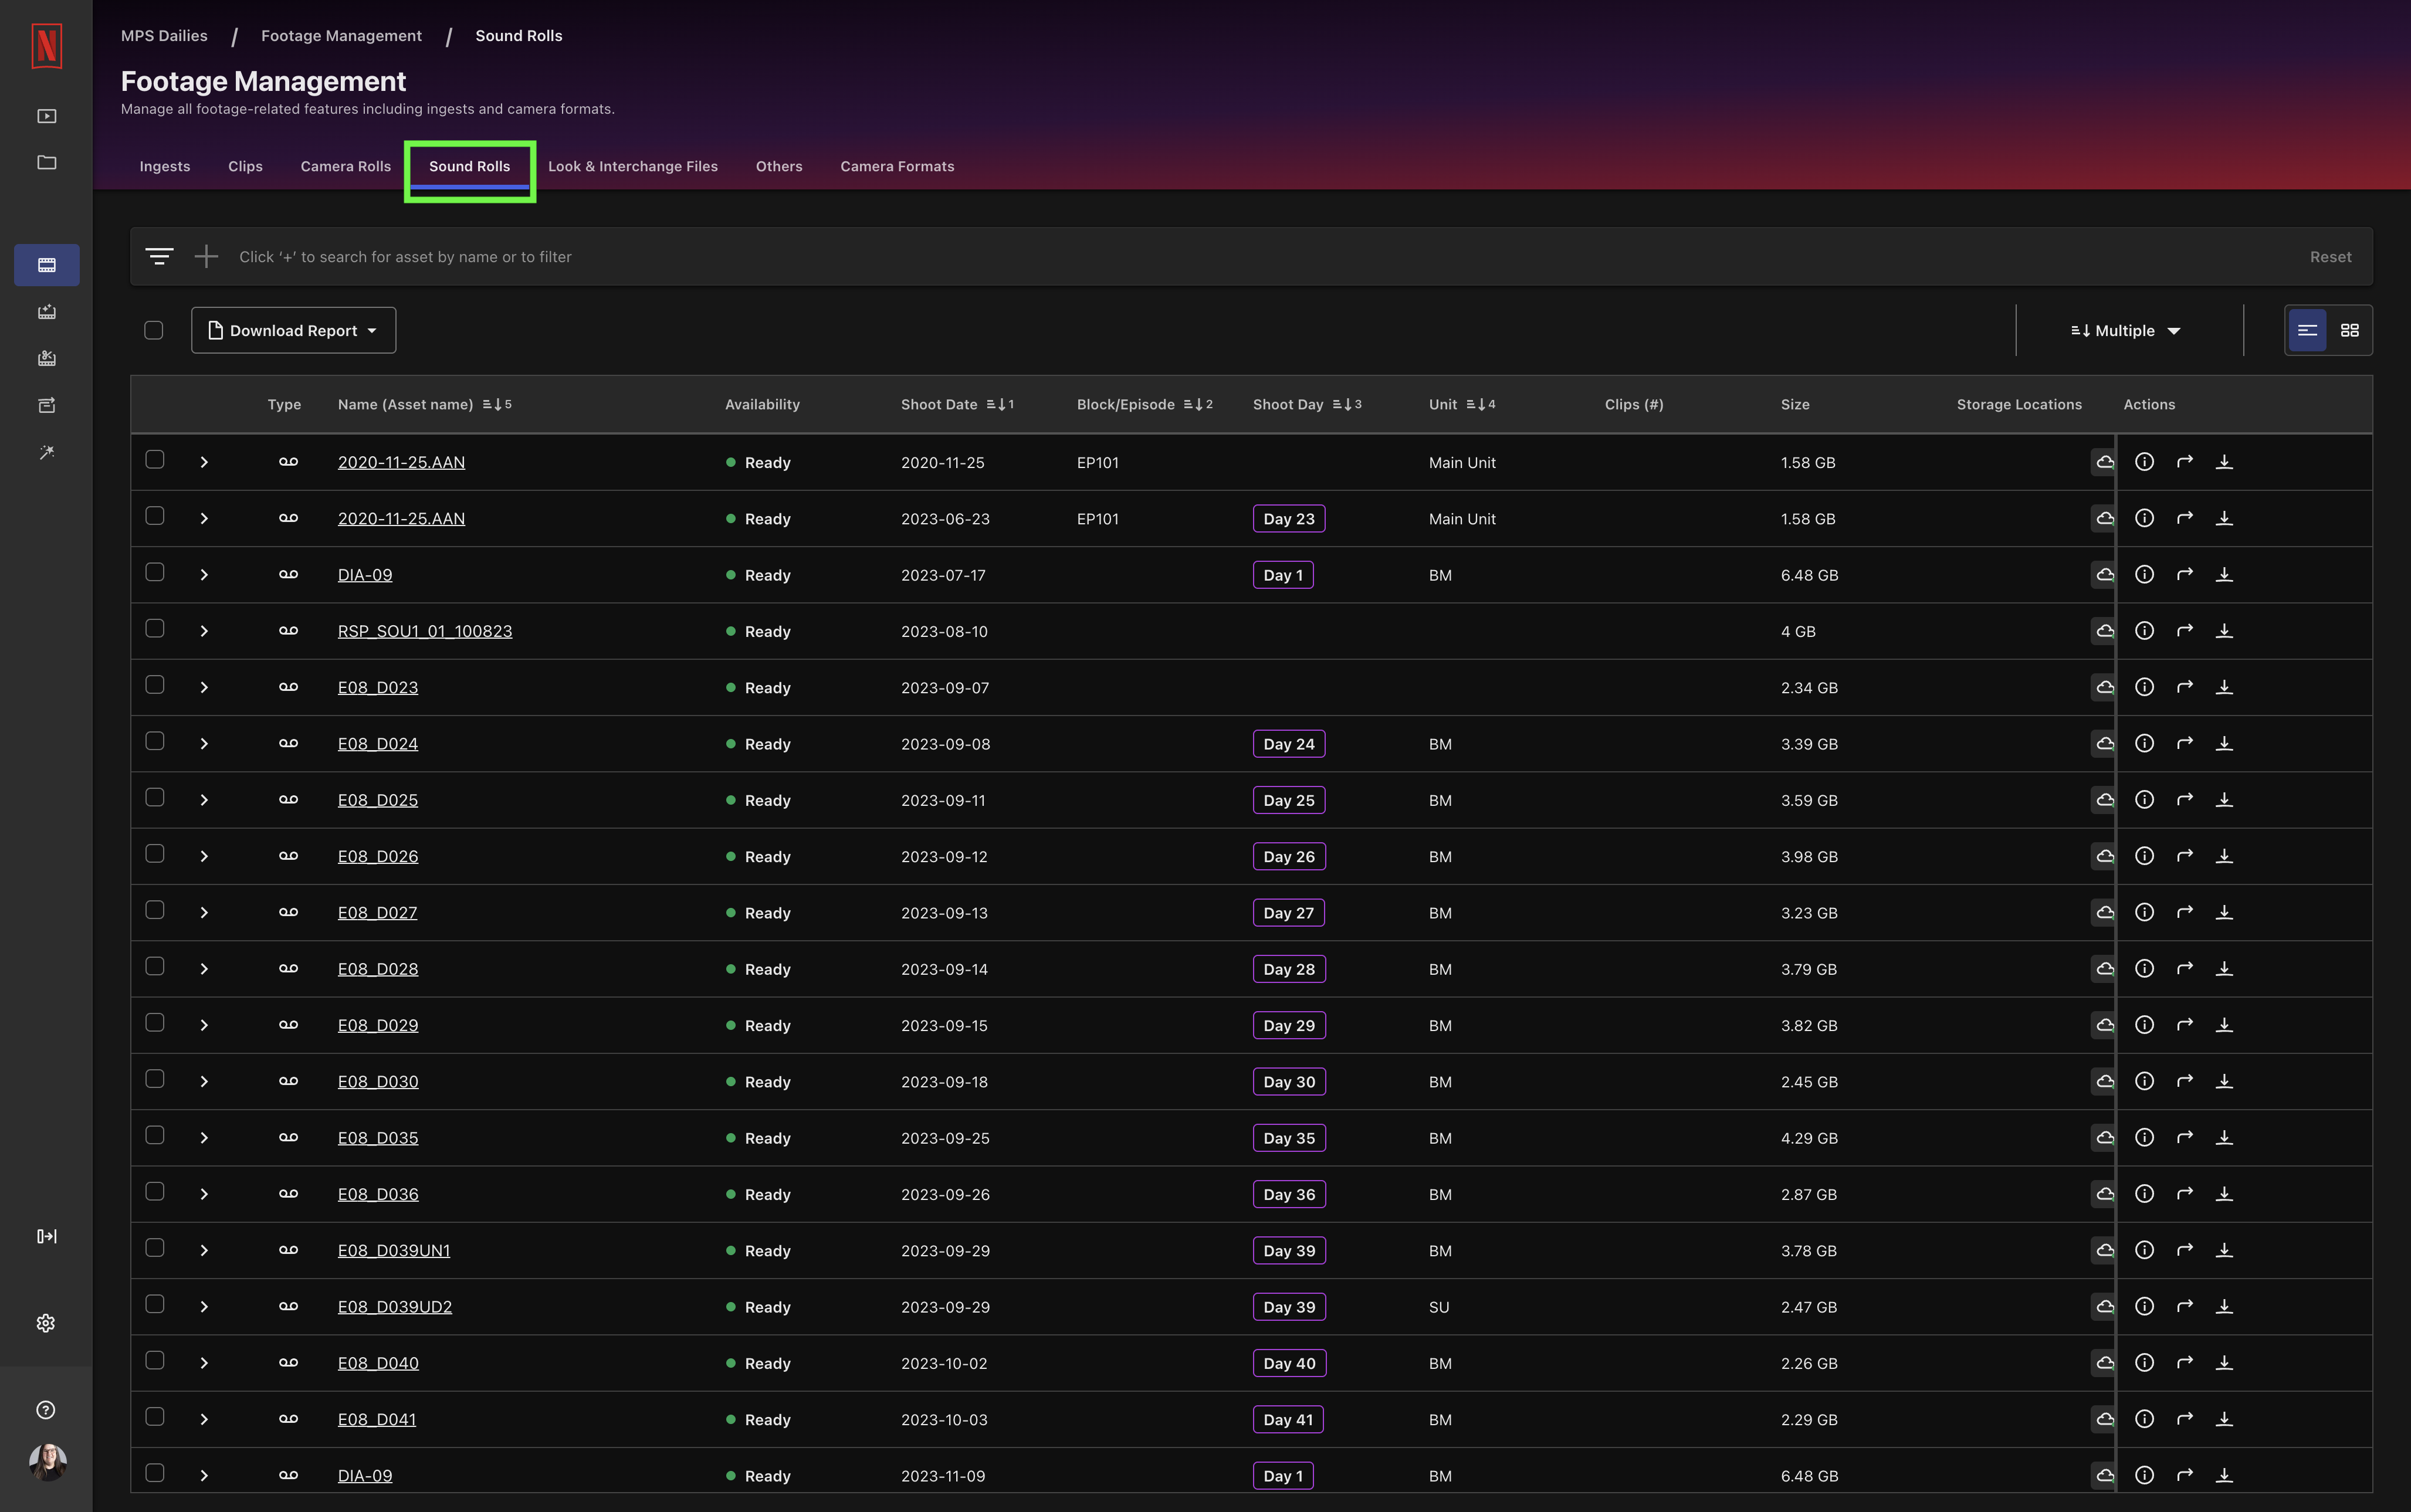
Task: Switch to the Camera Formats tab
Action: click(896, 166)
